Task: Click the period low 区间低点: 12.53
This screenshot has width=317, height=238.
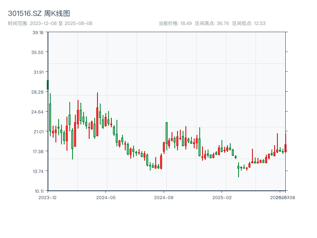Action: click(x=249, y=23)
